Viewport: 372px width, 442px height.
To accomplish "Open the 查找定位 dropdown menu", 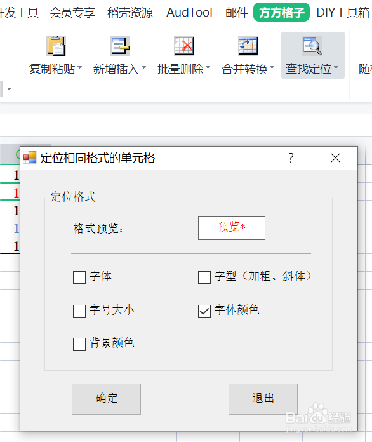I will click(x=336, y=67).
